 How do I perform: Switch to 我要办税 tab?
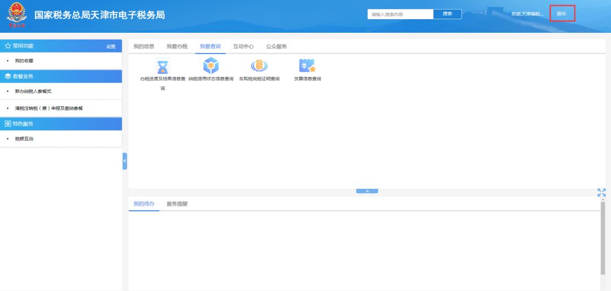(x=177, y=46)
